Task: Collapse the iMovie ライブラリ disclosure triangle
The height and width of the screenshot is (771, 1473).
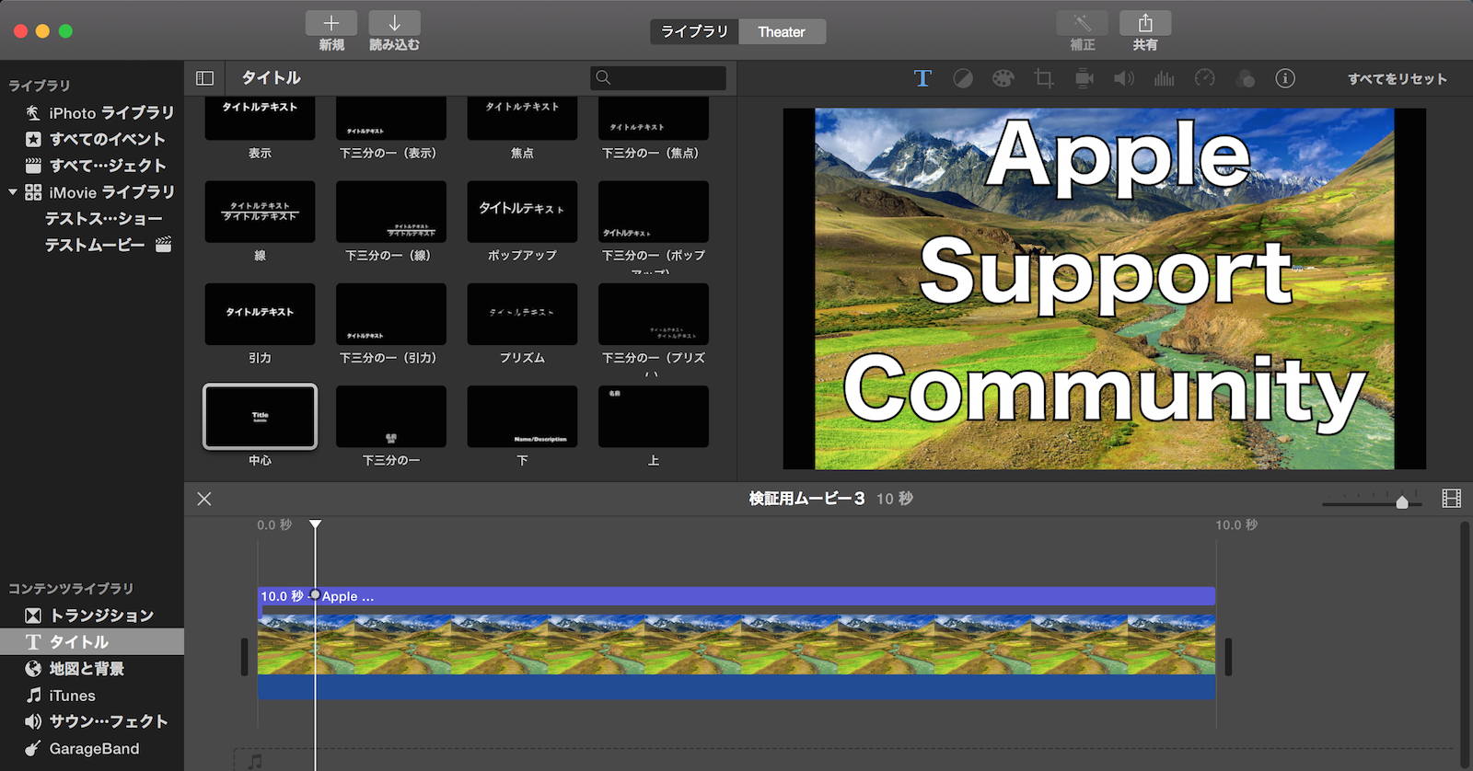Action: 13,192
